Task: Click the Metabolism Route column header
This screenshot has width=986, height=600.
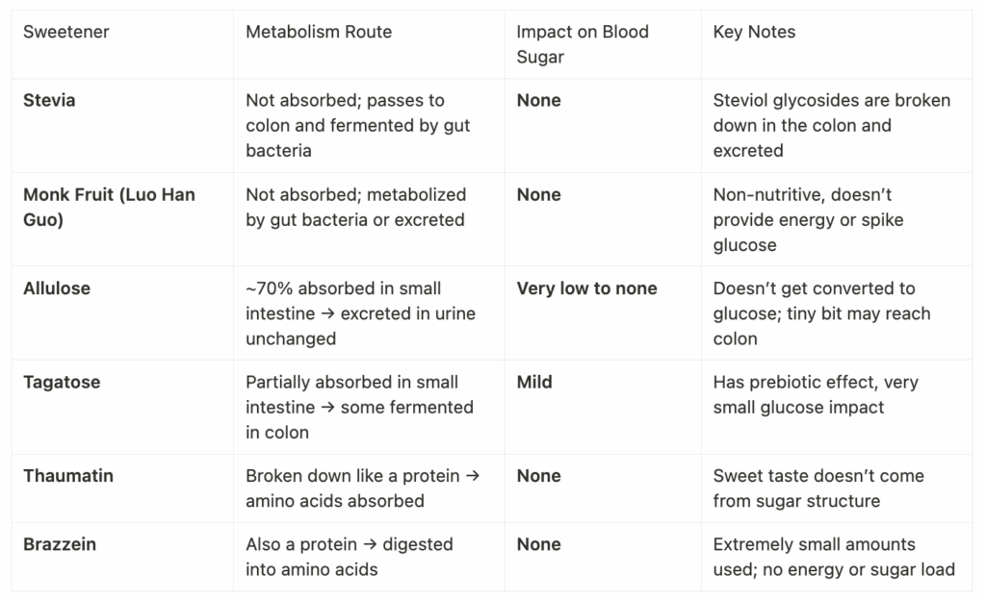Action: coord(319,32)
